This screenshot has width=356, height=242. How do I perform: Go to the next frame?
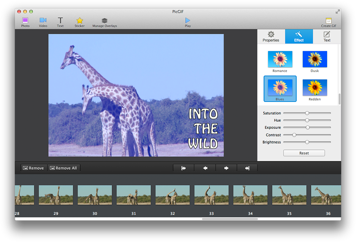pos(226,168)
